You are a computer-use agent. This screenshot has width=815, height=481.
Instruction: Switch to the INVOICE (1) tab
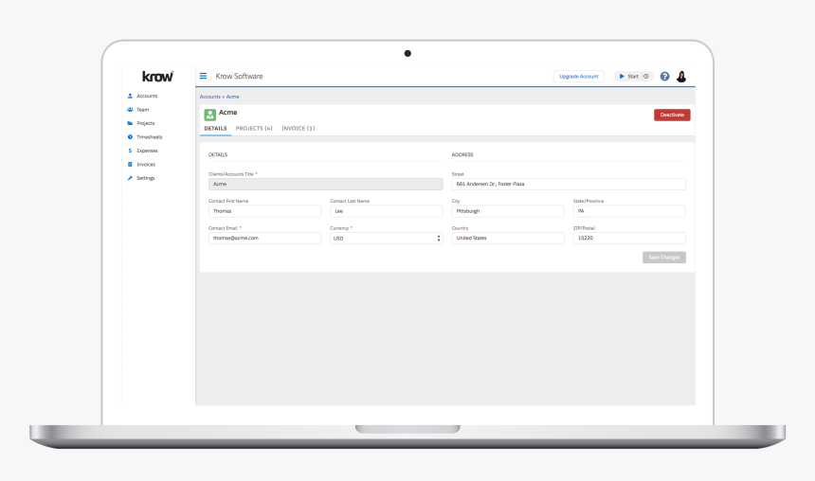coord(298,129)
